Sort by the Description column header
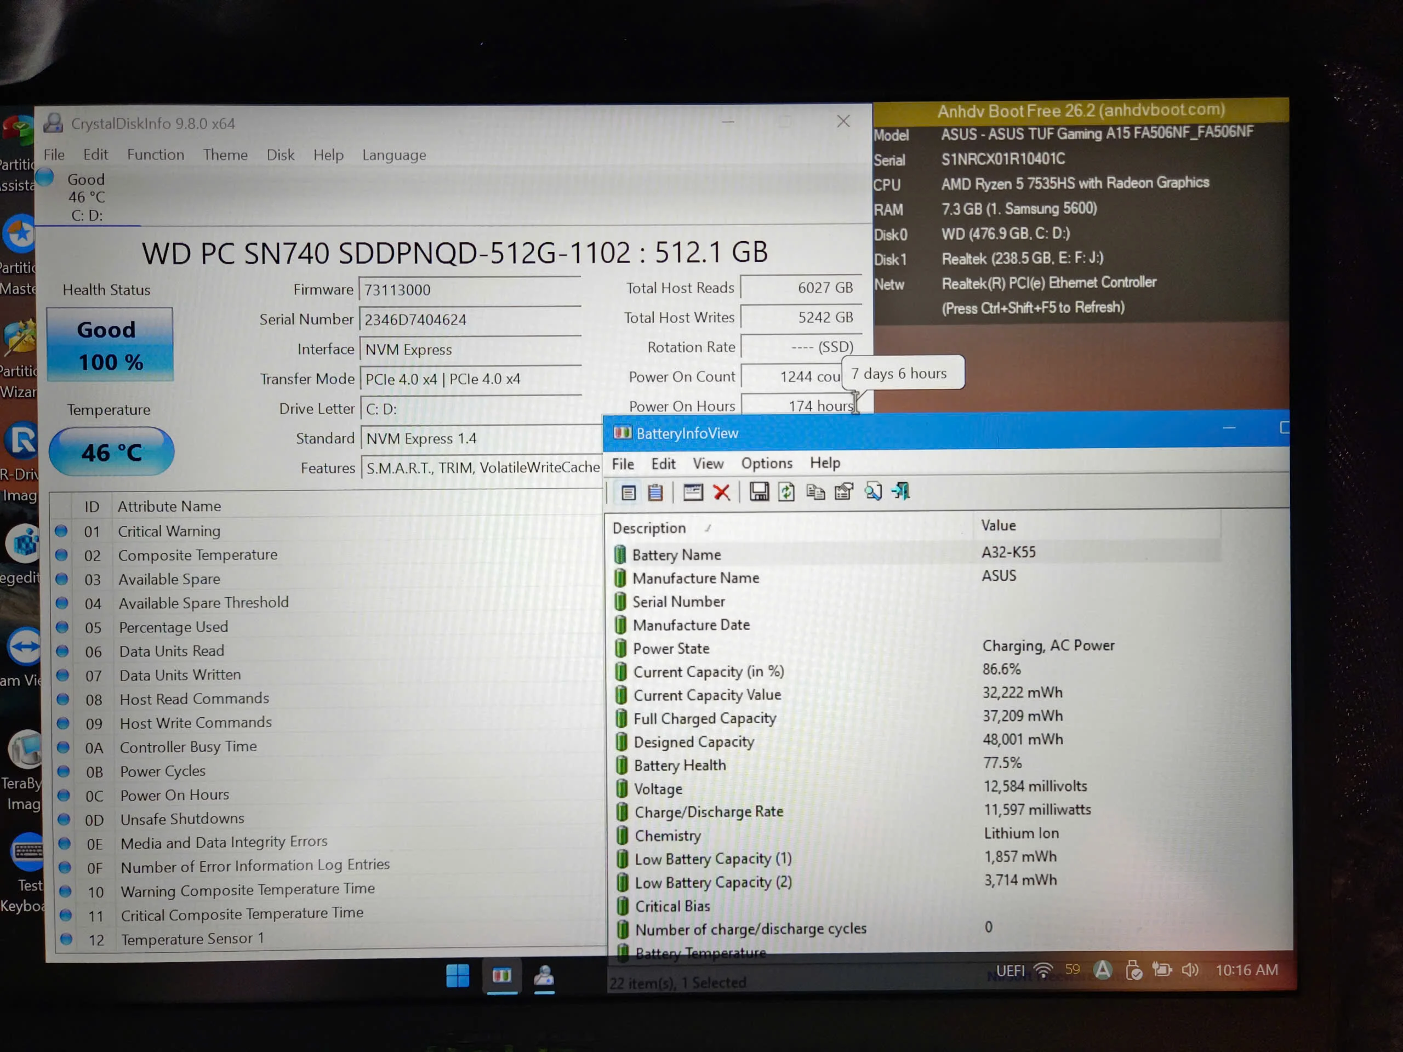Viewport: 1403px width, 1052px height. (x=789, y=528)
